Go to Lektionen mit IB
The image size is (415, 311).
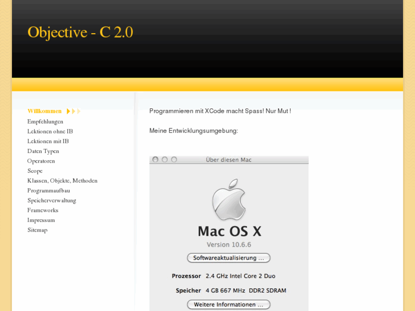tap(48, 142)
